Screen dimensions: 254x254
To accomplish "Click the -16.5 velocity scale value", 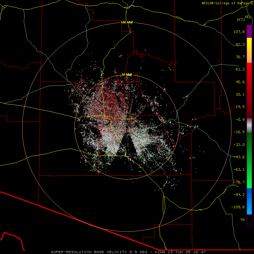I will coord(239,132).
